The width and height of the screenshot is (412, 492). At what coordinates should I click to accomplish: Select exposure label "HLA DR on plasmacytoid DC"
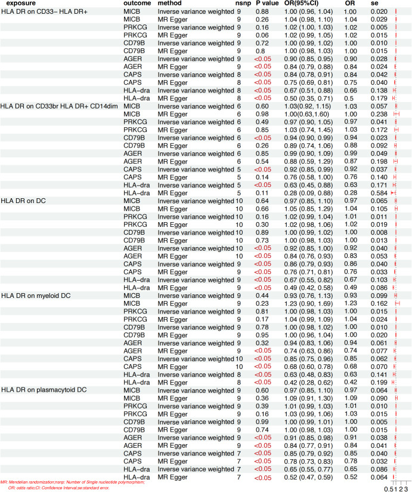tap(44, 390)
